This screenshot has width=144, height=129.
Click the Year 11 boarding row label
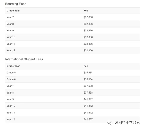coord(11,44)
